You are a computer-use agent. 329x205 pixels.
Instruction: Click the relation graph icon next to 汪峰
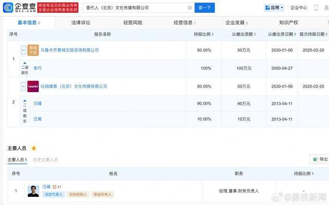(x=54, y=187)
